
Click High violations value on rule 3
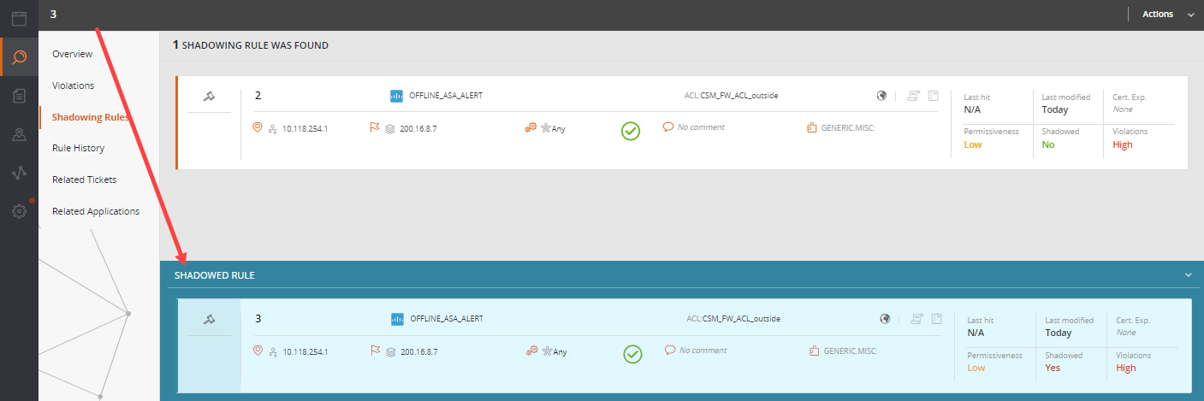[x=1126, y=368]
